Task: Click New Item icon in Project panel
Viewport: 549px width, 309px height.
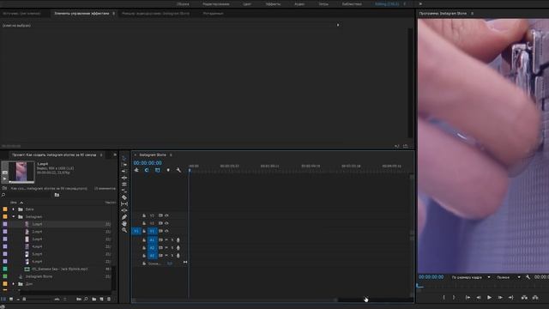Action: point(101,300)
